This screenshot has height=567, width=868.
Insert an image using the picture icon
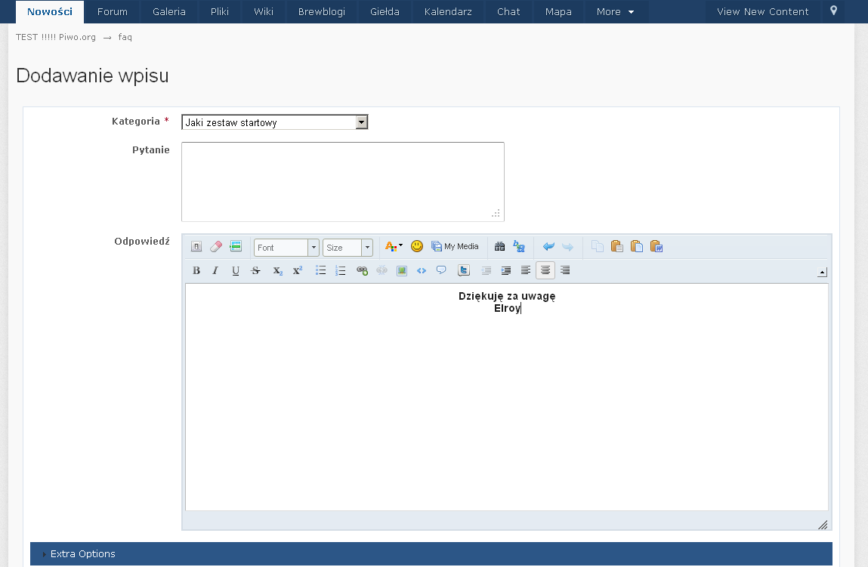pos(402,270)
